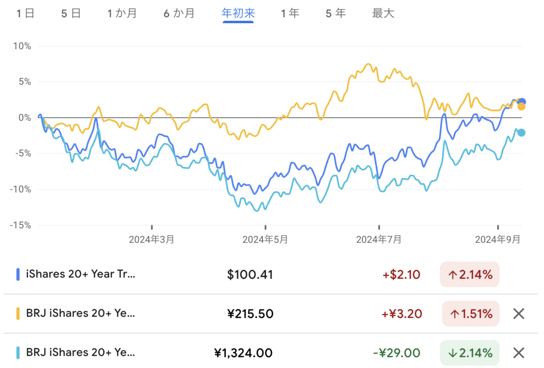
Task: Click the -15% y-axis label
Action: [x=20, y=225]
